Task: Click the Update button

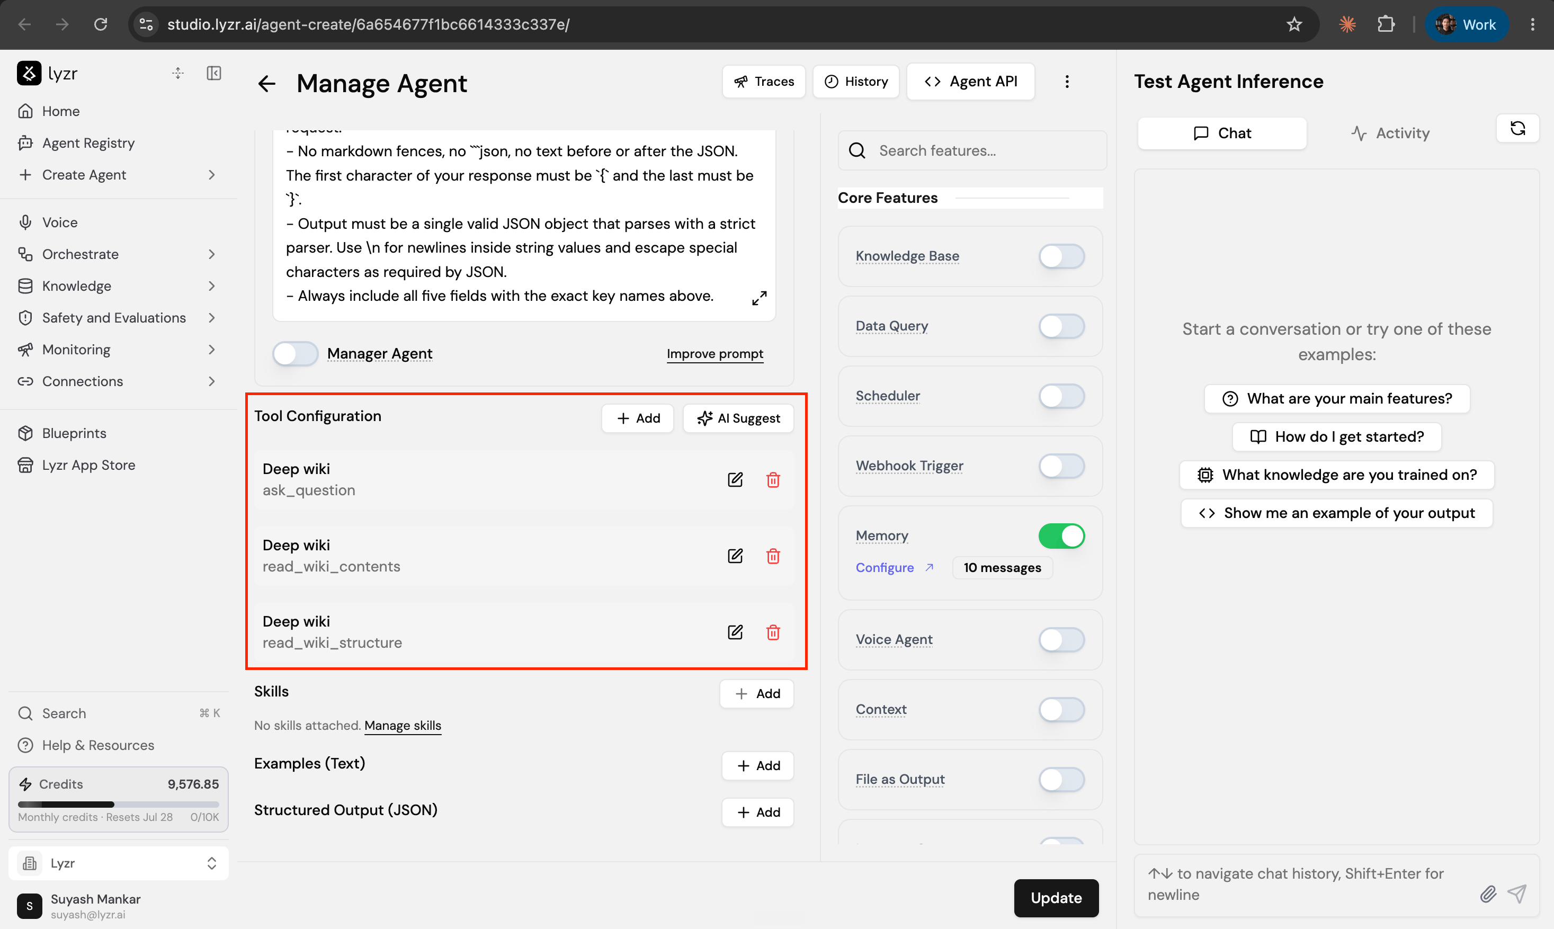Action: (1057, 898)
